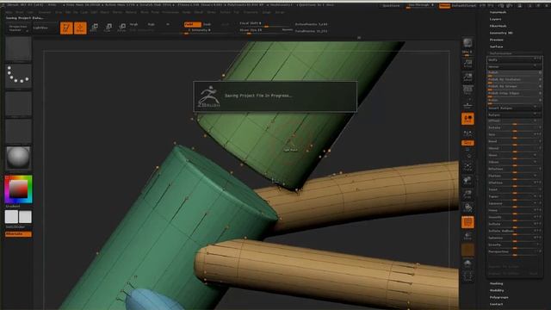Screen dimensions: 551x310
Task: Toggle the L.Sym icon in right shelf
Action: (467, 133)
